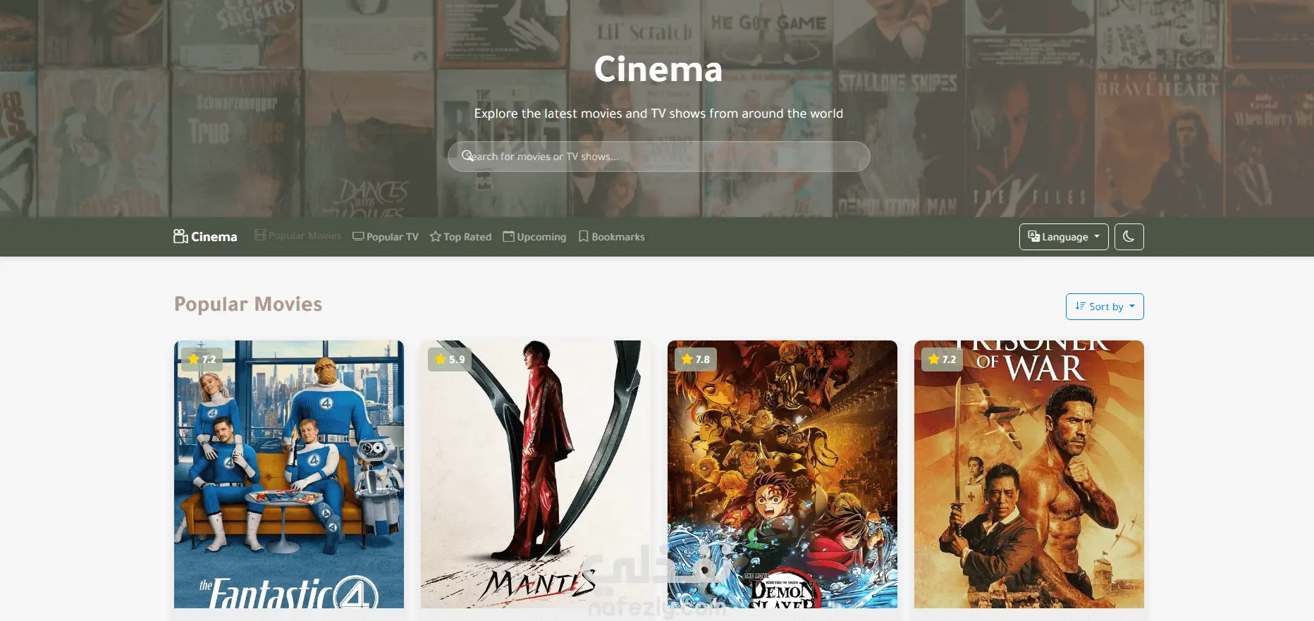Open the Bookmarks page
Image resolution: width=1314 pixels, height=621 pixels.
(611, 237)
